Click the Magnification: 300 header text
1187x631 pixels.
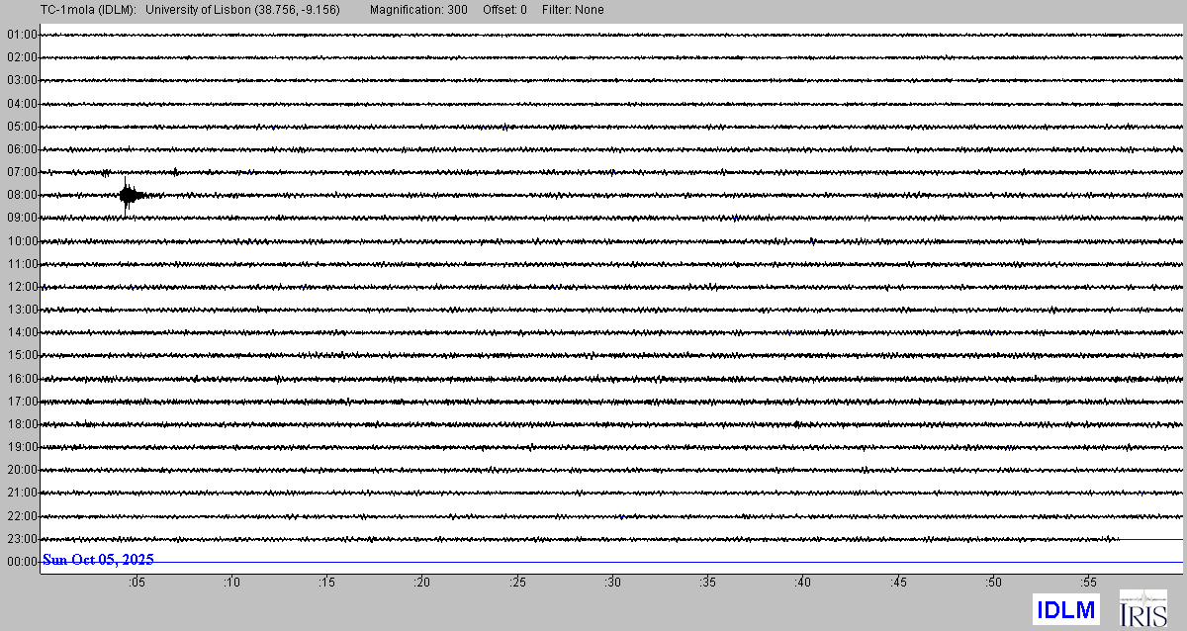coord(418,10)
